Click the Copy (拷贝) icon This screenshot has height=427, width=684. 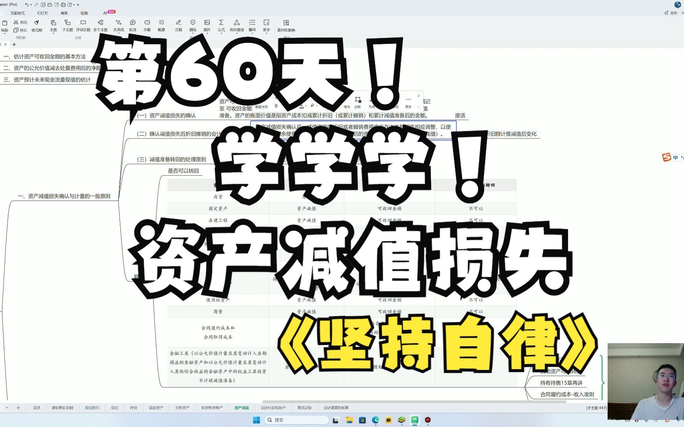click(x=16, y=30)
